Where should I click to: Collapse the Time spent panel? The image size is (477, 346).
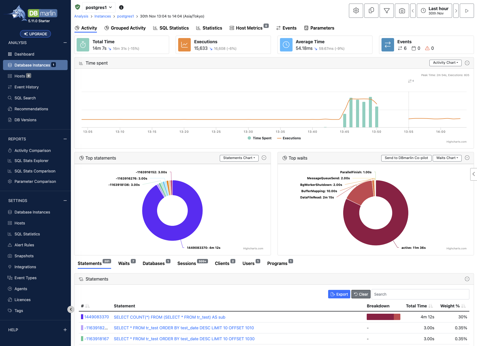click(x=467, y=63)
